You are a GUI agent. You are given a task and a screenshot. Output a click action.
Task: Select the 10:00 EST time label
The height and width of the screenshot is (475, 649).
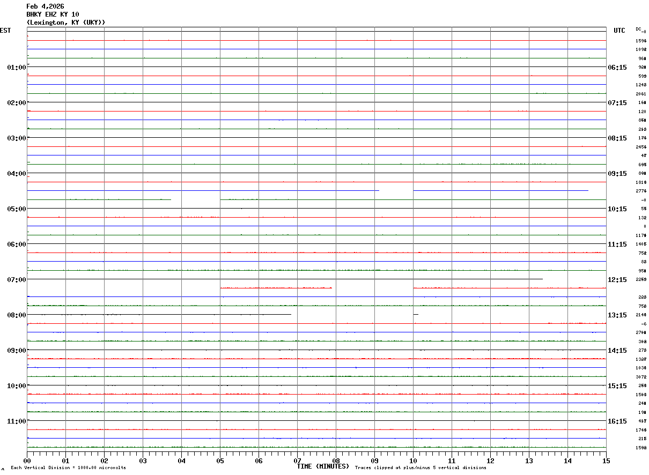(17, 386)
